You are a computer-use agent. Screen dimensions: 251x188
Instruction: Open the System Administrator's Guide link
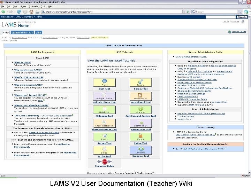pyautogui.click(x=191, y=57)
